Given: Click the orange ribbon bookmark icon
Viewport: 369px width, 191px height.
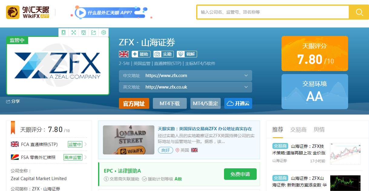Looking at the screenshot, I should [13, 128].
